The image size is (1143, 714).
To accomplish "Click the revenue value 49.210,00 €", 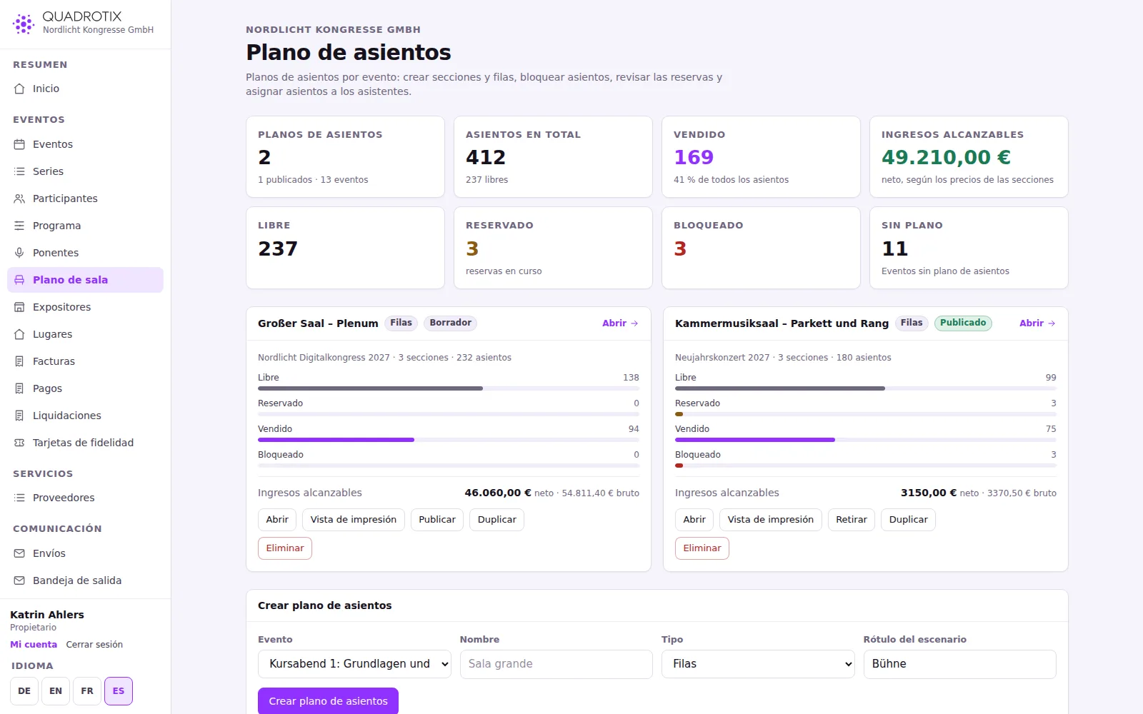I will 946,157.
